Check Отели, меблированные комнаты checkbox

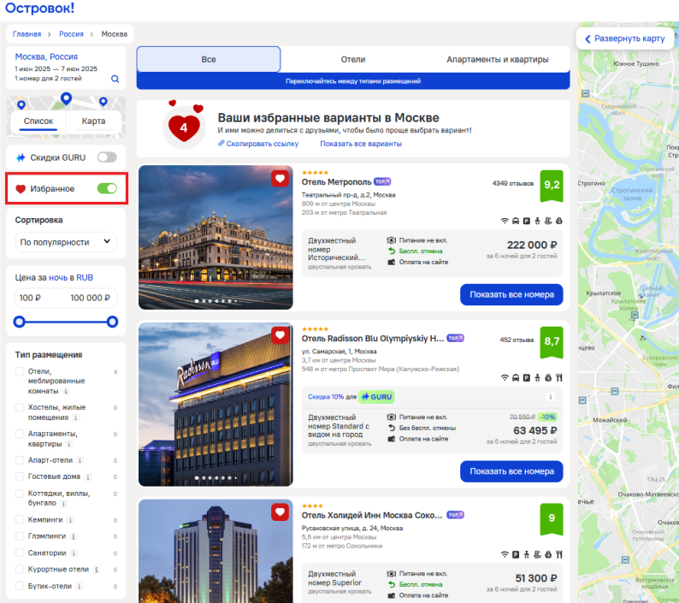(x=20, y=372)
